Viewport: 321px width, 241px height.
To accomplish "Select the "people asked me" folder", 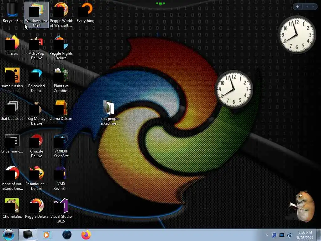I will (x=110, y=113).
